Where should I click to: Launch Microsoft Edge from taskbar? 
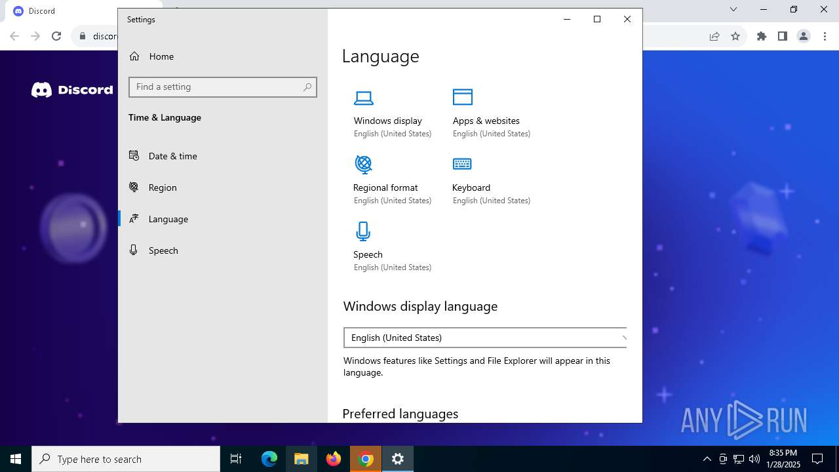(x=269, y=459)
